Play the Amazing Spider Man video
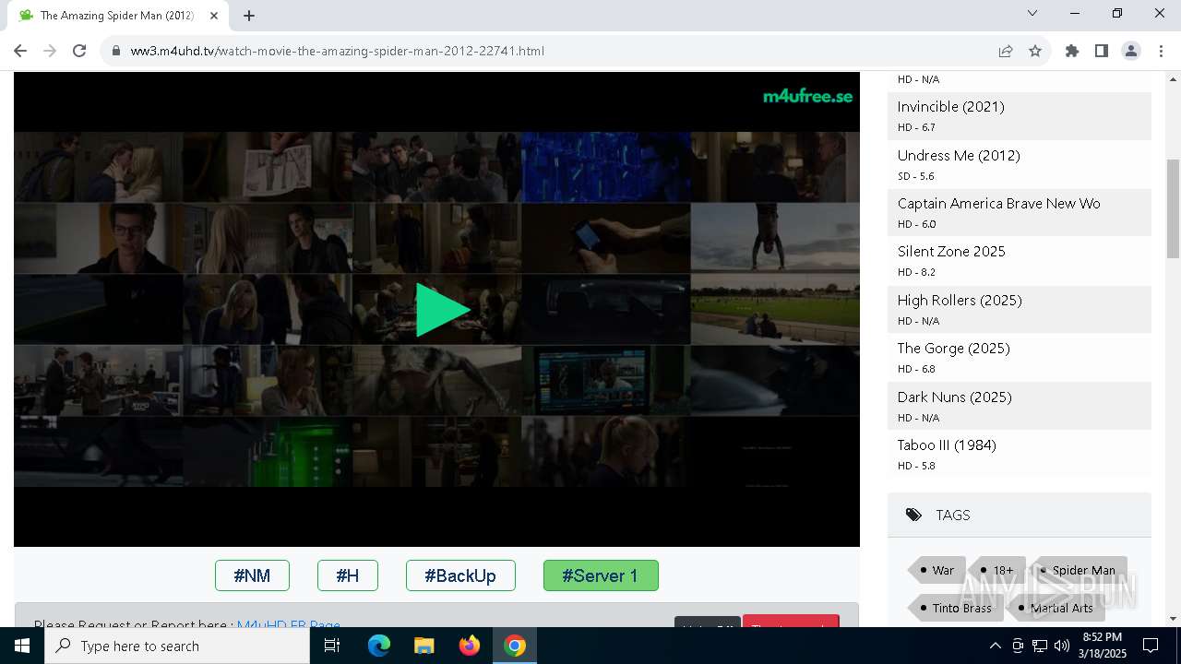The image size is (1181, 664). 443,310
